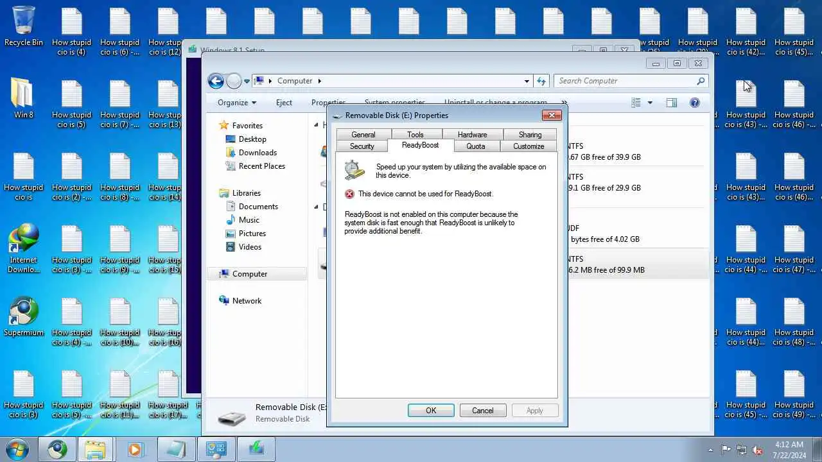Select the file 'How stupid cio is (6)'
822x462 pixels.
(120, 31)
